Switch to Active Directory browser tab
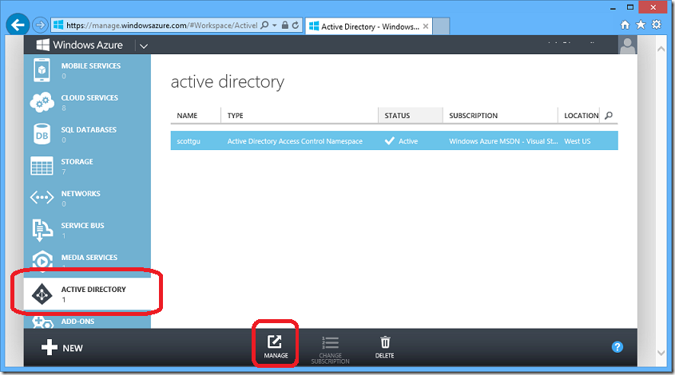This screenshot has height=375, width=675. (x=369, y=26)
